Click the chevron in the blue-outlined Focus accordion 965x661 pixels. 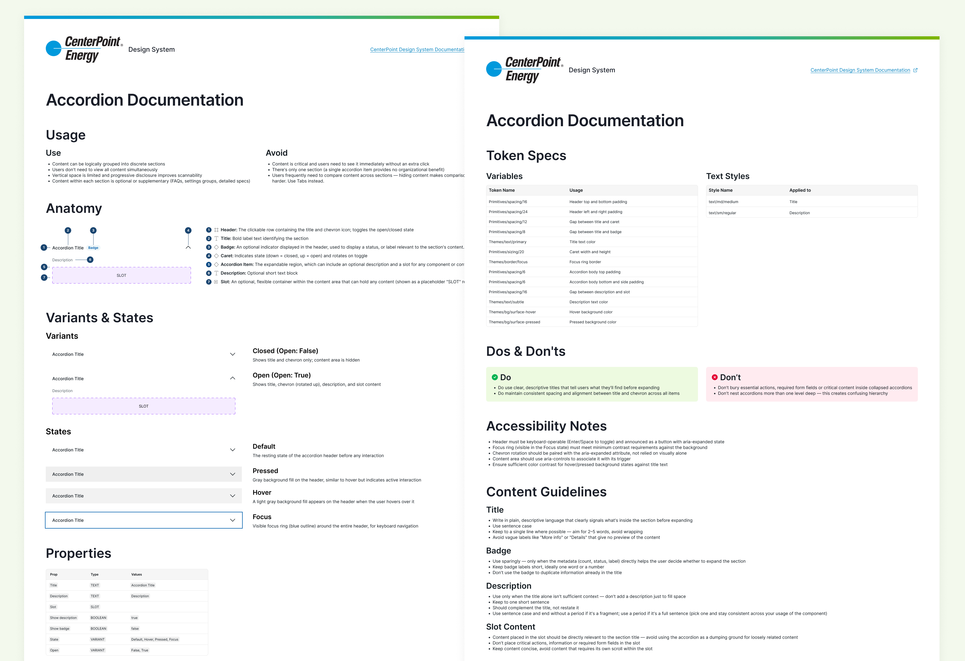click(x=233, y=520)
